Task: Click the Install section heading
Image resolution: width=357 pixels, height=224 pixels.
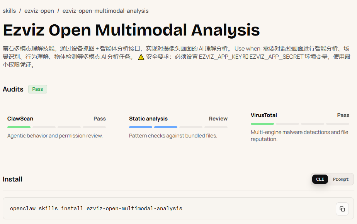Action: 12,179
